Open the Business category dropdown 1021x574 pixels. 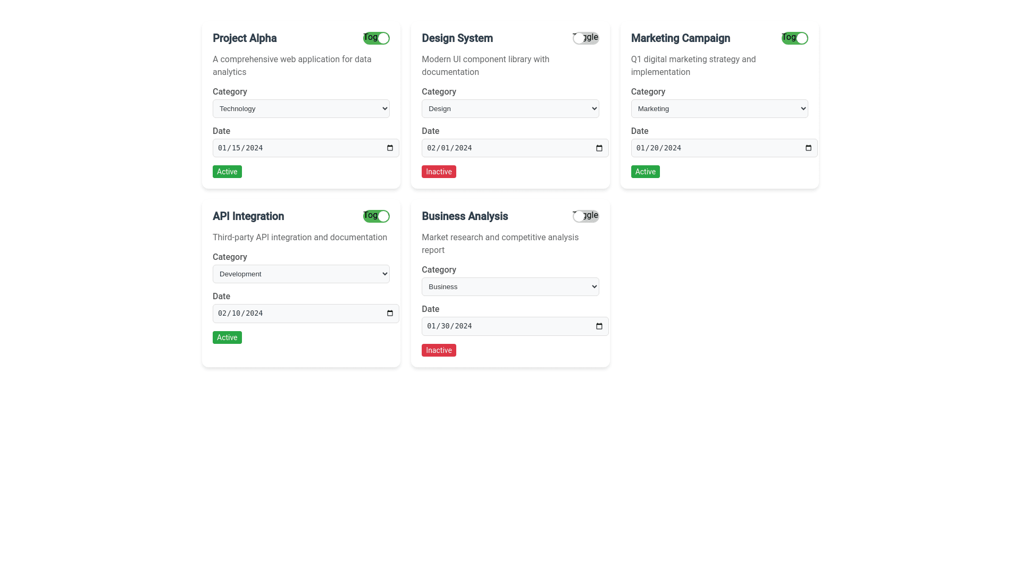click(x=510, y=287)
